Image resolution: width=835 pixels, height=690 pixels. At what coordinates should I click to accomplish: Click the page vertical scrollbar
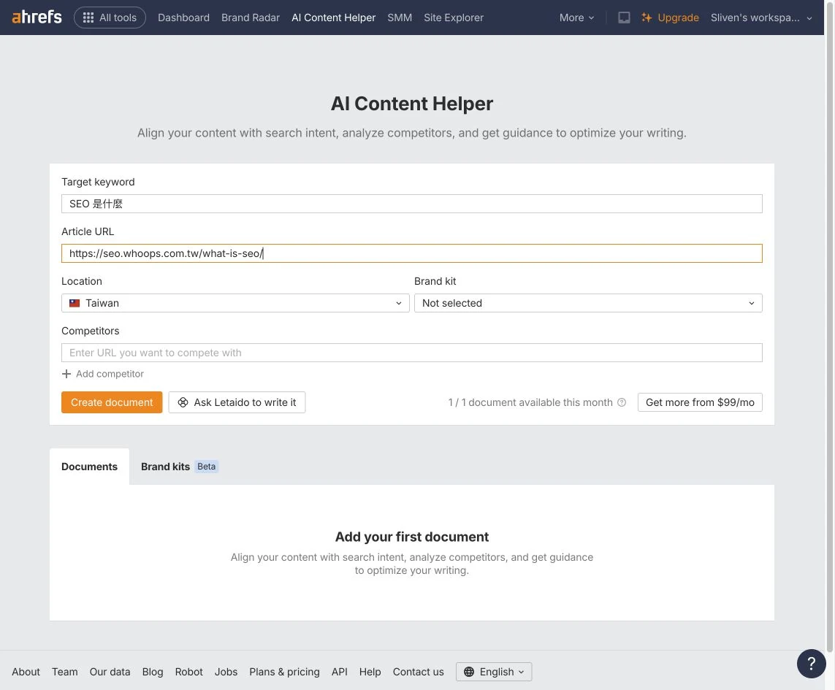tap(830, 326)
